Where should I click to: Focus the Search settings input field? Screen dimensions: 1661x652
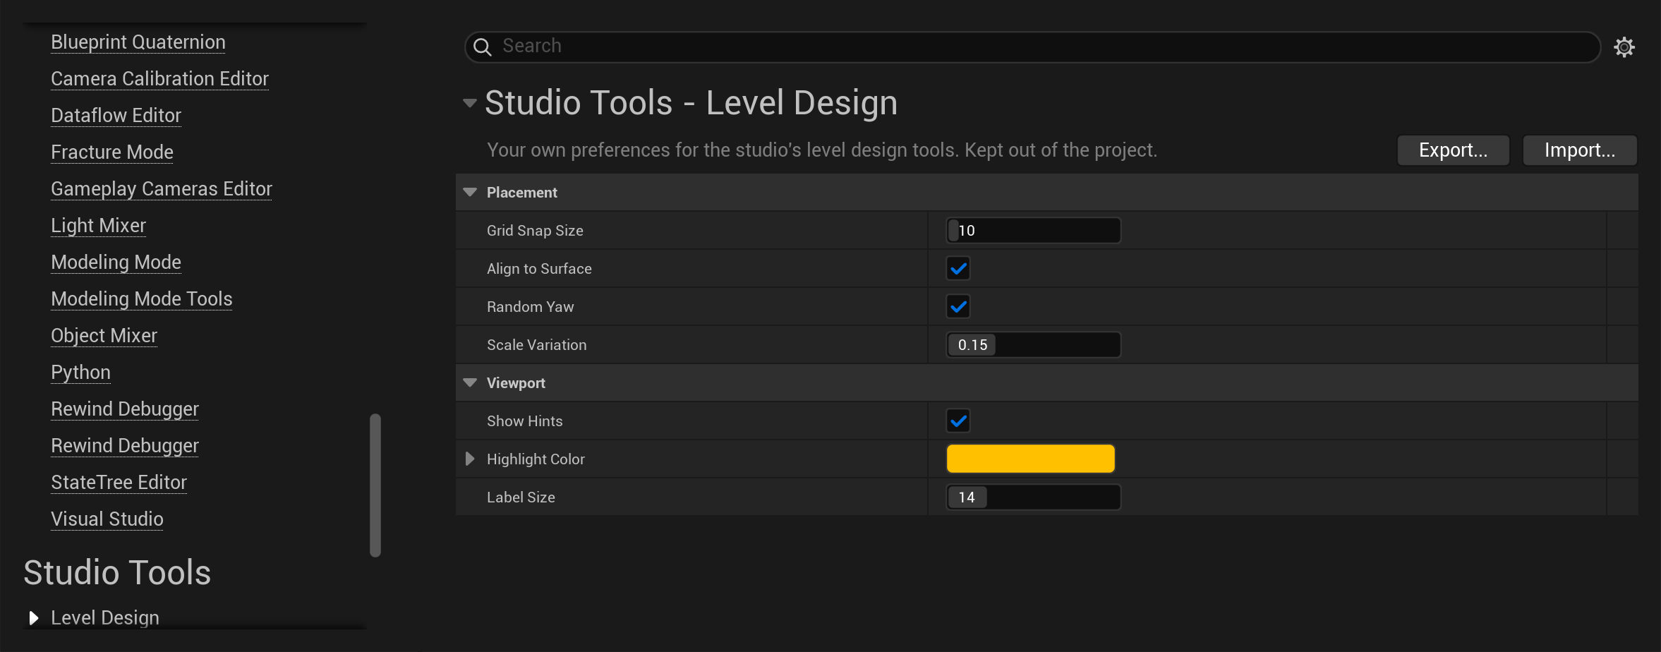[x=1032, y=47]
